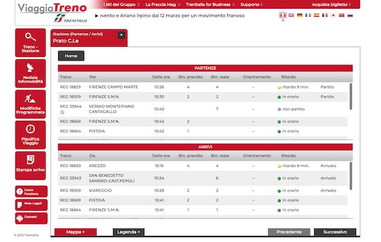Click the Arrivi table scrollbar
The height and width of the screenshot is (242, 381).
click(x=350, y=176)
